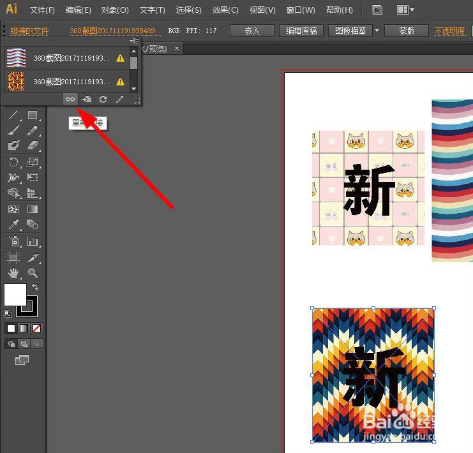
Task: Open the Links panel flyout menu
Action: click(133, 41)
